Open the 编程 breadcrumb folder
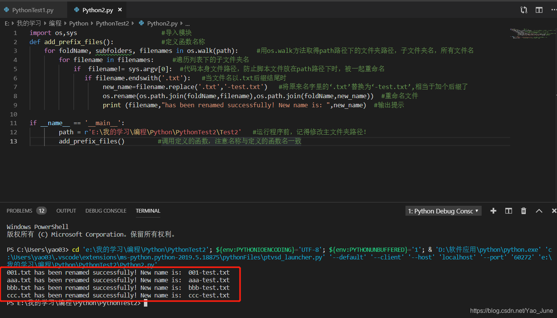 click(55, 23)
